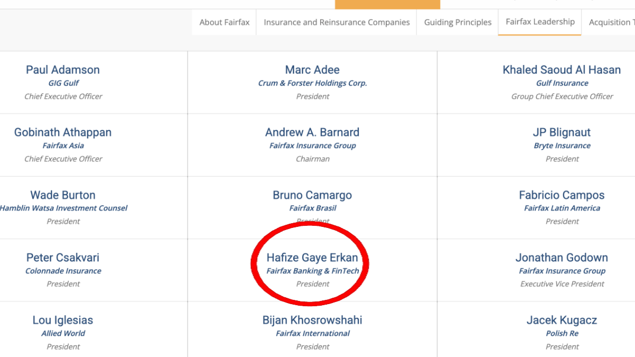The width and height of the screenshot is (635, 357).
Task: Open Bruno Camargo of Fairfax Brasil
Action: [312, 195]
